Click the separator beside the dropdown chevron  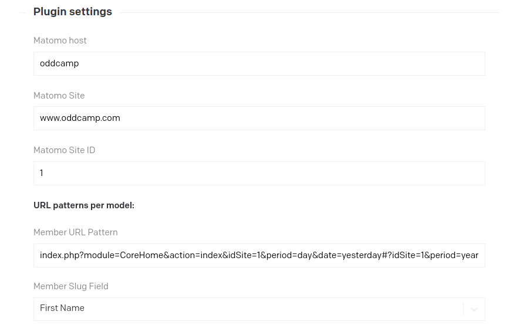point(463,309)
